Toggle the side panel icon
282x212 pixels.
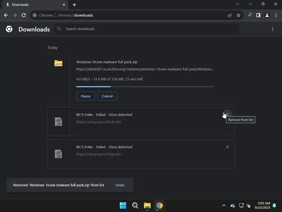coord(258,15)
